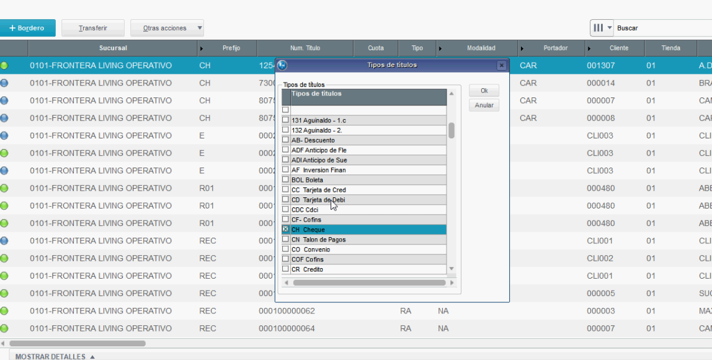Image resolution: width=712 pixels, height=360 pixels.
Task: Check the COF Cofins checkbox
Action: point(286,259)
